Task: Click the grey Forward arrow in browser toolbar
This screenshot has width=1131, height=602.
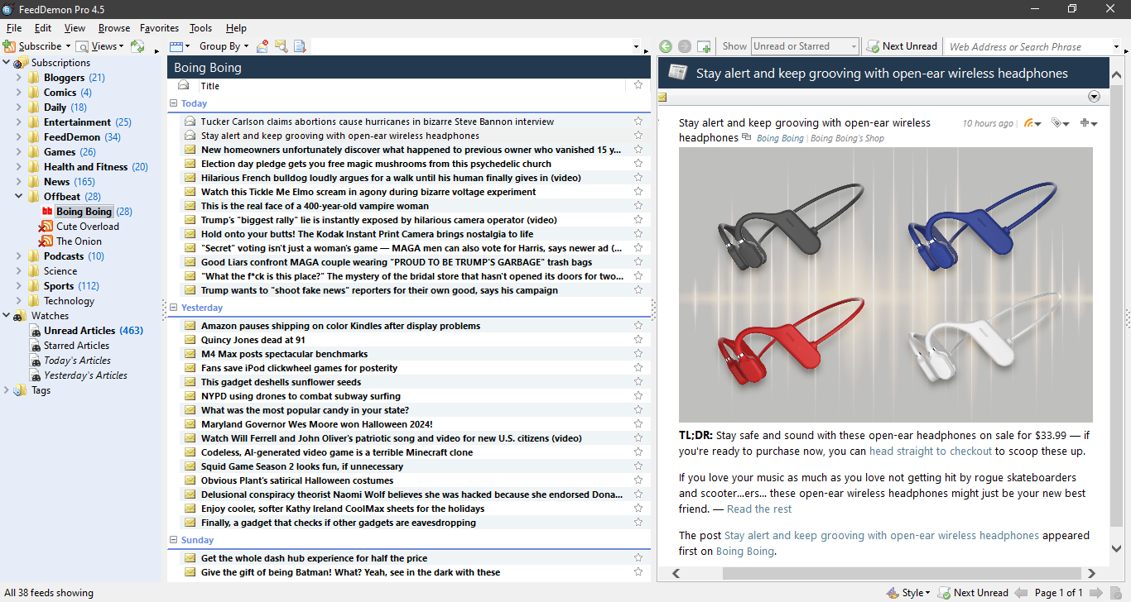Action: (685, 46)
